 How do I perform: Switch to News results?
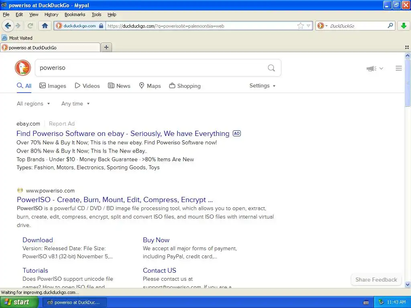click(x=119, y=86)
